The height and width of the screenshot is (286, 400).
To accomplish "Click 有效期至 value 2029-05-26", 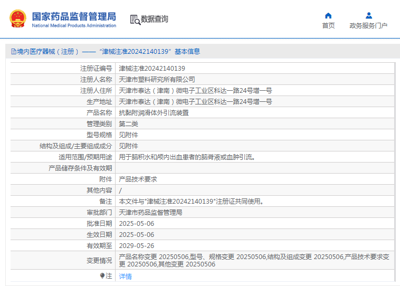I will pos(137,246).
